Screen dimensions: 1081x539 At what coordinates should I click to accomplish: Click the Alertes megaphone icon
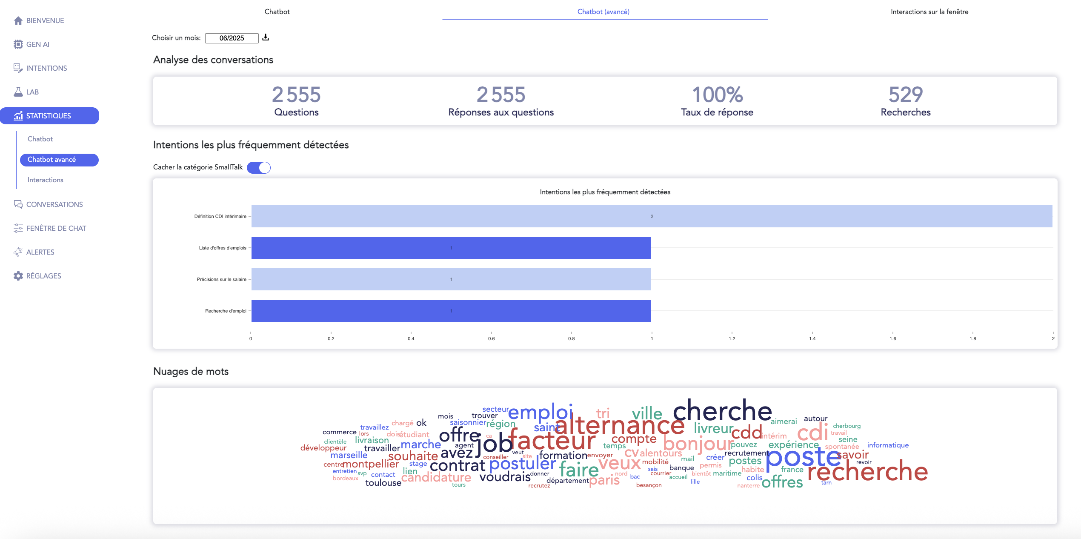click(x=18, y=252)
